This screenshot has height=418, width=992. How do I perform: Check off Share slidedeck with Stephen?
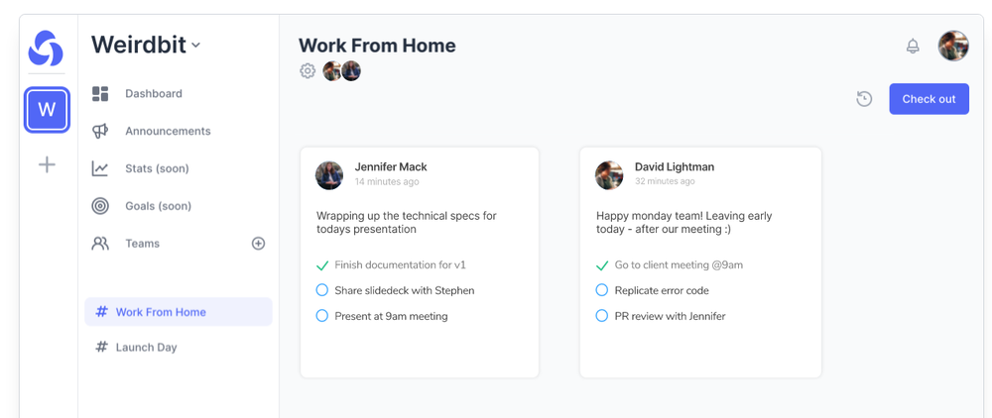click(322, 290)
